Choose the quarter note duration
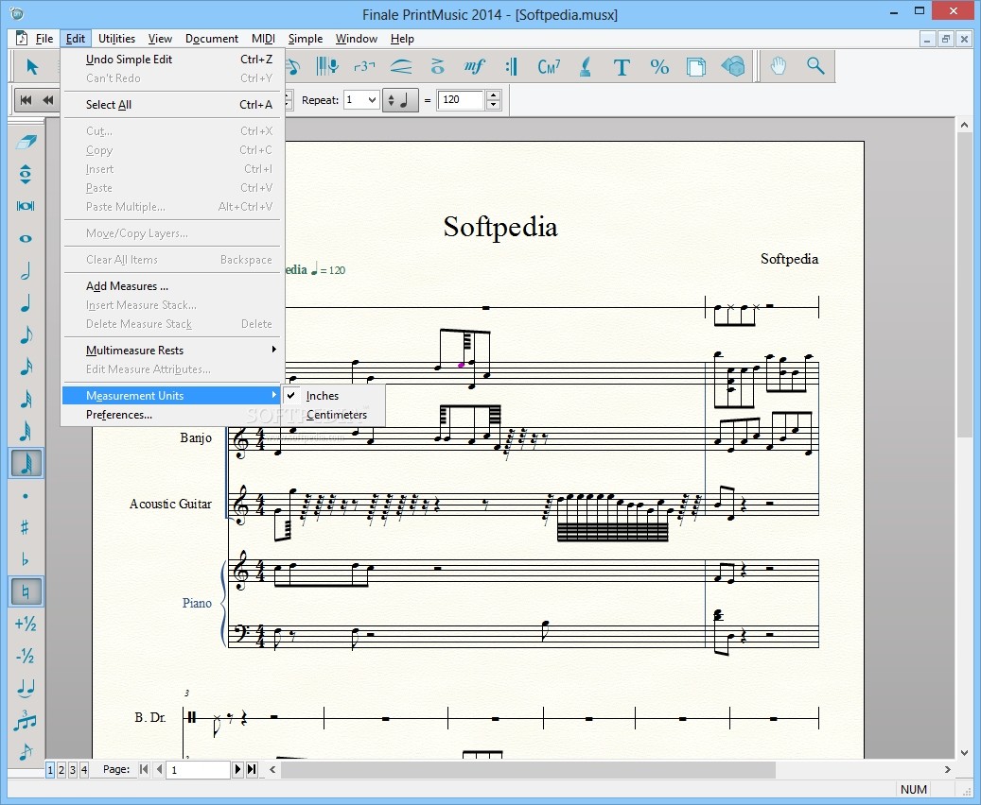 [x=26, y=303]
